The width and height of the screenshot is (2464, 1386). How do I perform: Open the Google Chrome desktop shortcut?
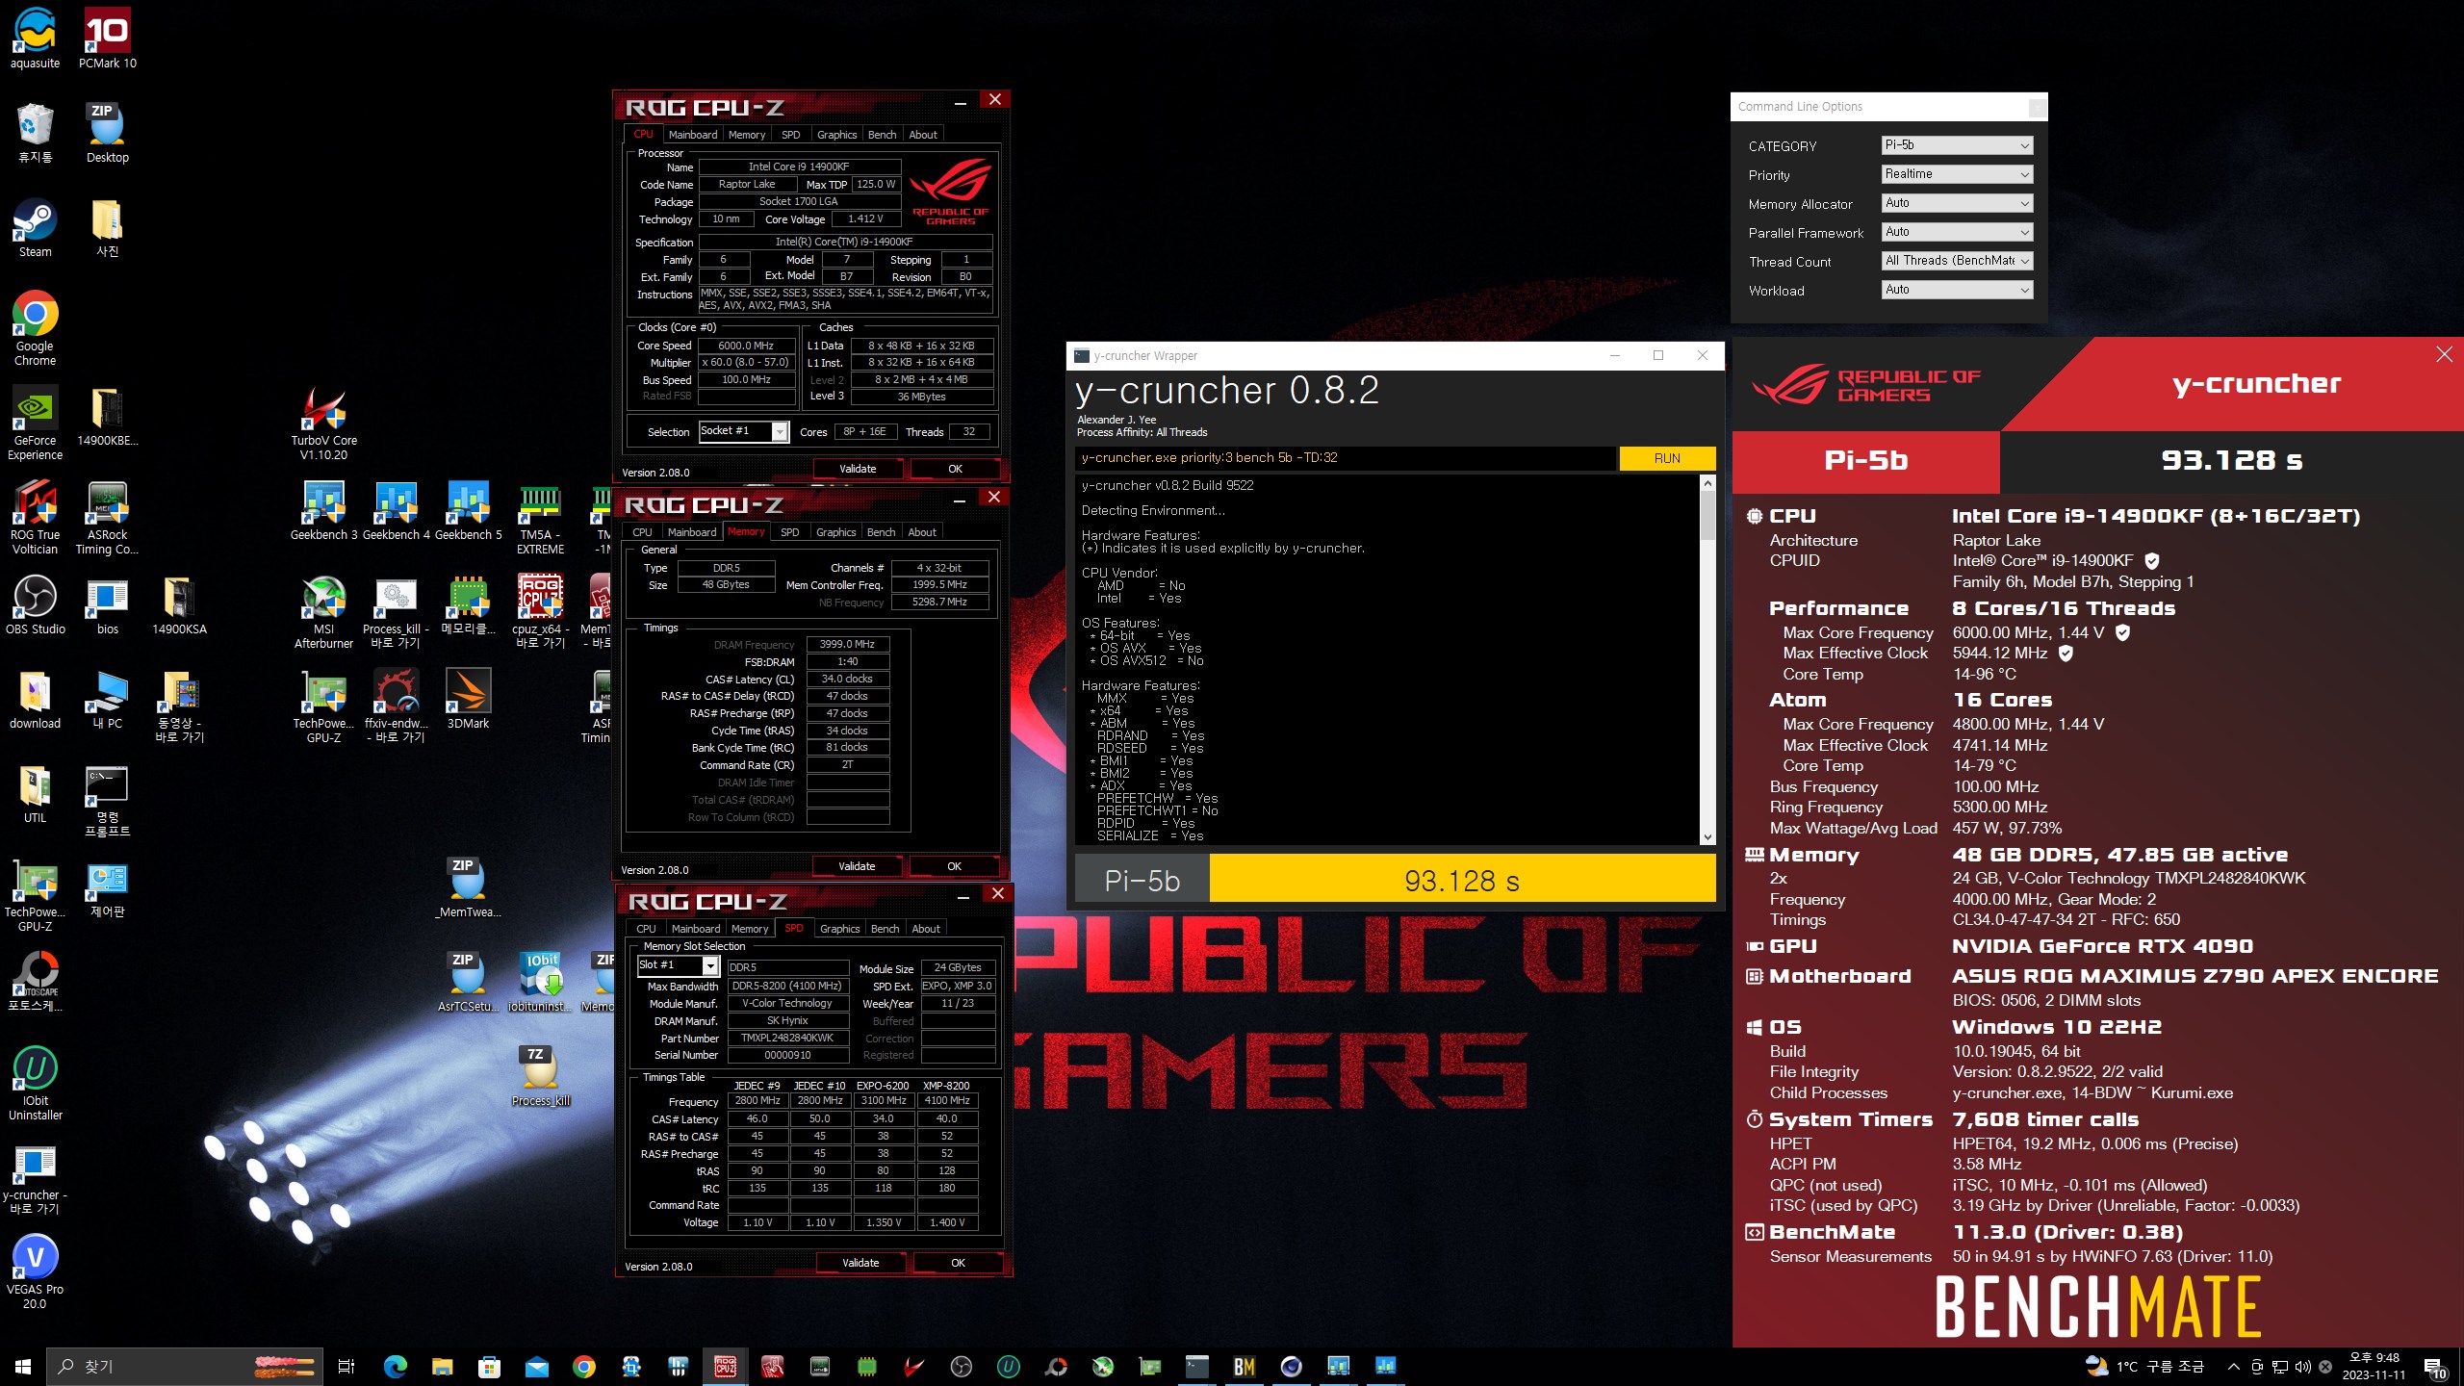36,327
